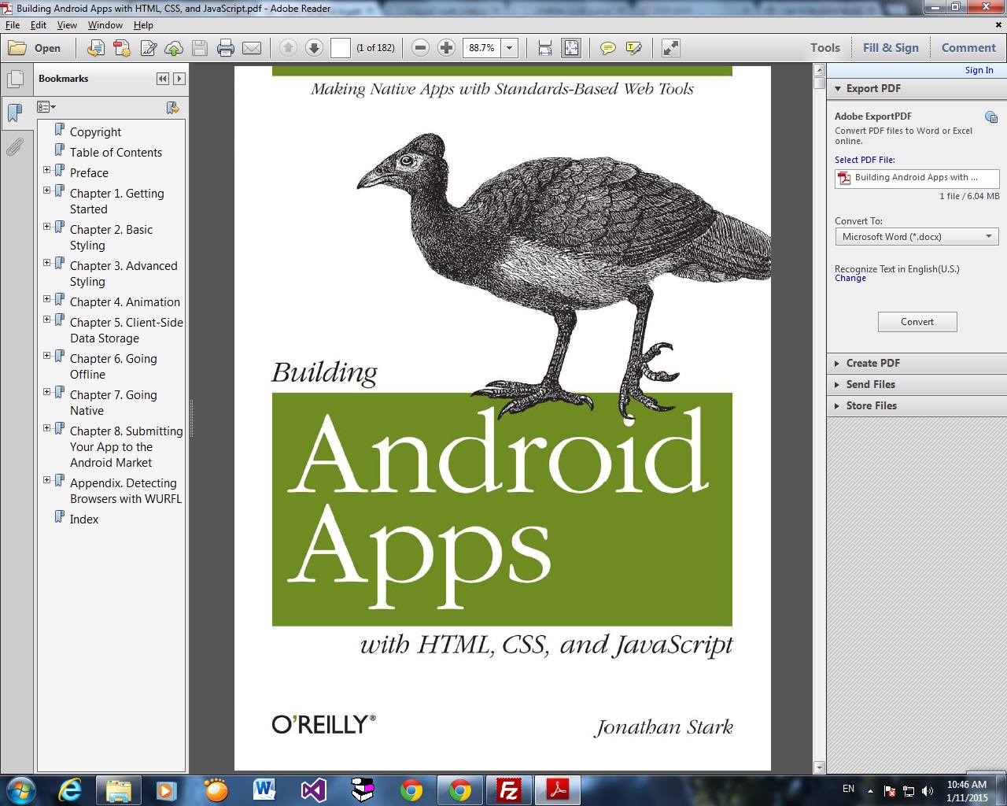Click the fill and sign pencil icon
This screenshot has height=806, width=1007.
(x=148, y=48)
